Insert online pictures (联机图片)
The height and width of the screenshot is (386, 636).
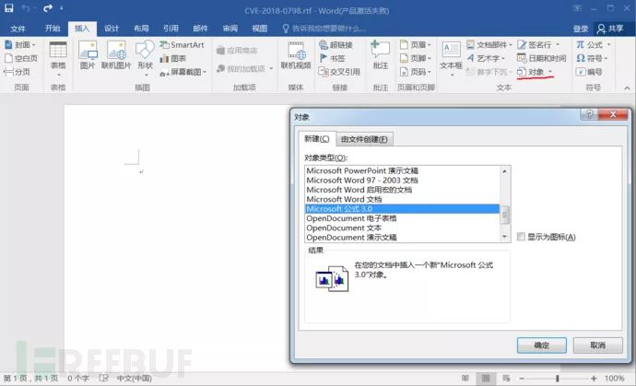[x=116, y=55]
